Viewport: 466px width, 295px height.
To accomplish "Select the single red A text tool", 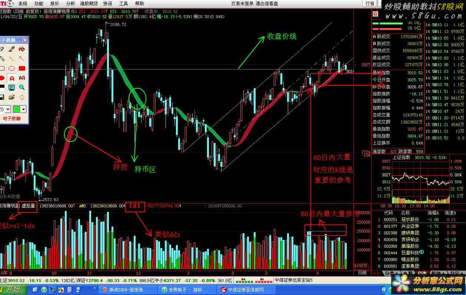I will pyautogui.click(x=12, y=78).
